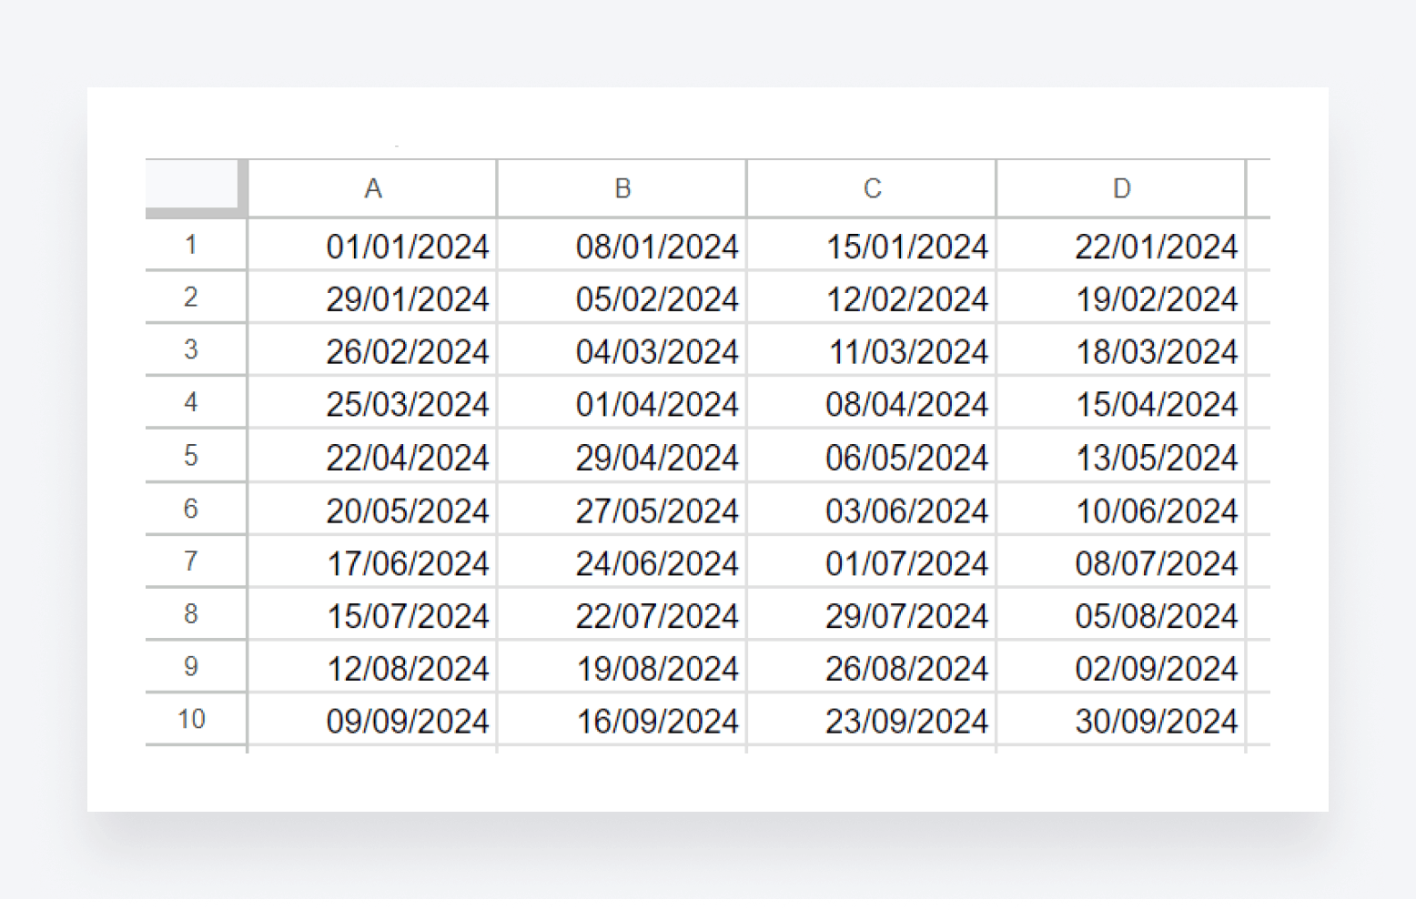Select column A header
The width and height of the screenshot is (1416, 910).
click(372, 188)
